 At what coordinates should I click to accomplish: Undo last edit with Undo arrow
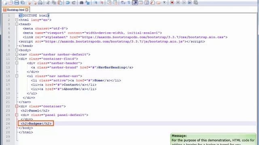(x=68, y=2)
